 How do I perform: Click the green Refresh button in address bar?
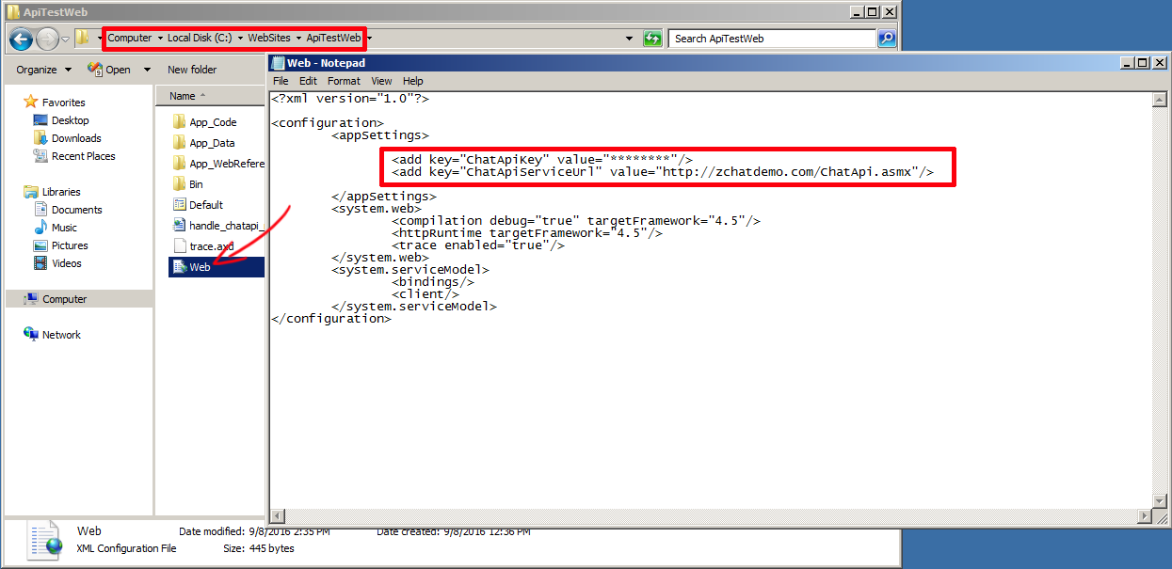click(x=652, y=39)
